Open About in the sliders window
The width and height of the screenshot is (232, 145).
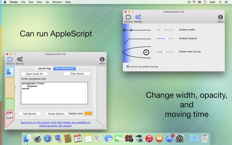[220, 19]
